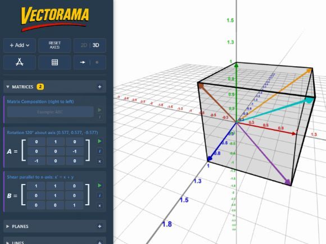Delete matrix A
Image resolution: width=326 pixels, height=244 pixels.
tap(99, 161)
